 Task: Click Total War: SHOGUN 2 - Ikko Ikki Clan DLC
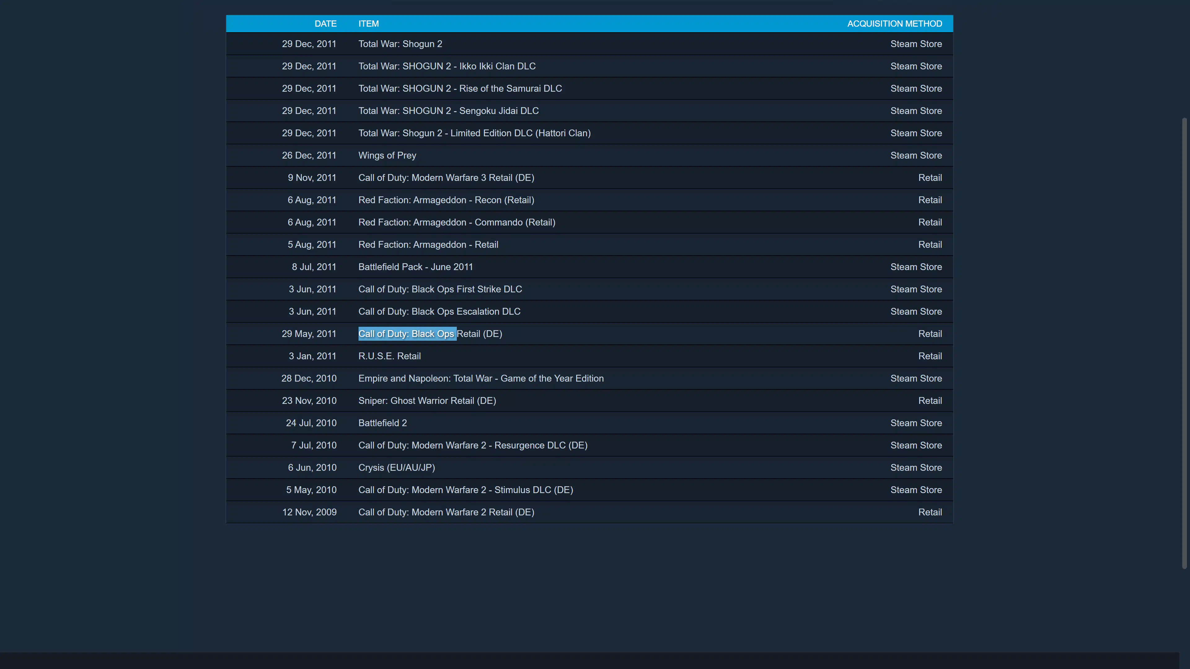(447, 66)
